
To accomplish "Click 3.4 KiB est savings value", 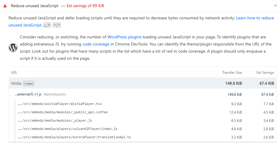I will [268, 120].
